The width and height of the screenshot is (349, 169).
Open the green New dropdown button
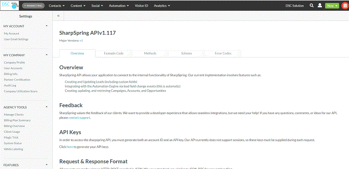(332, 6)
